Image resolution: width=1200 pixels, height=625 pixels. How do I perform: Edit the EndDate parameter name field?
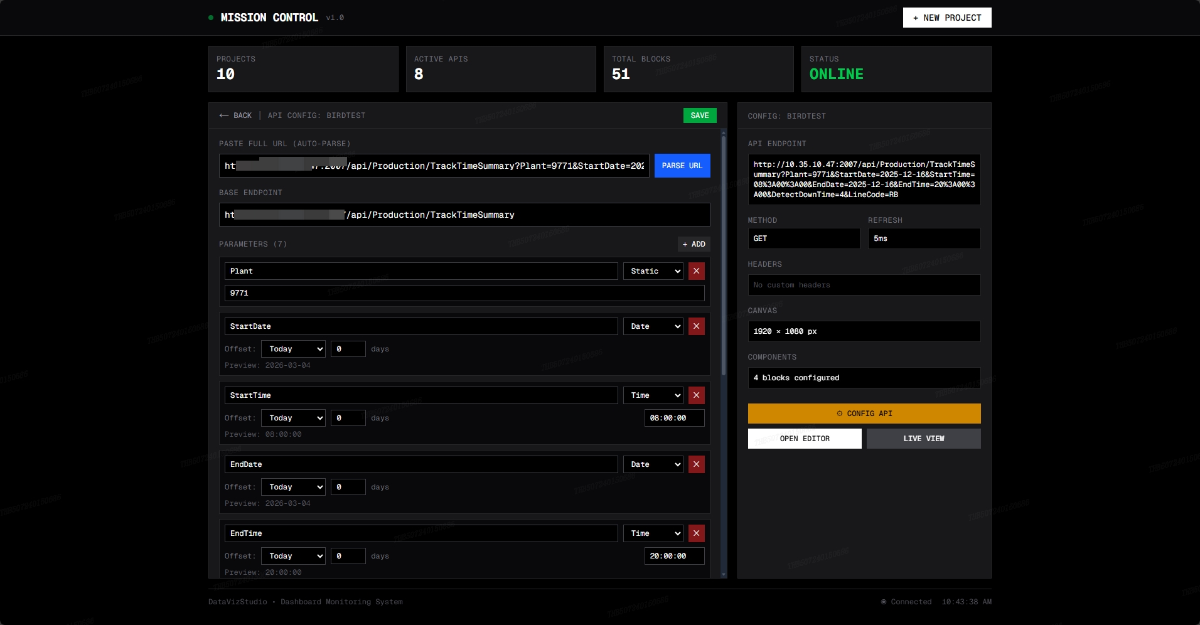tap(421, 464)
